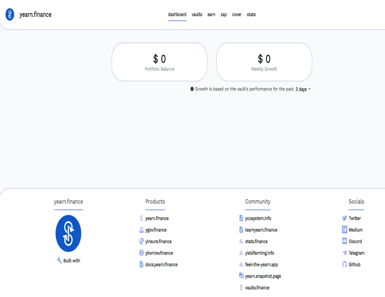Click the Discord icon

tap(345, 241)
